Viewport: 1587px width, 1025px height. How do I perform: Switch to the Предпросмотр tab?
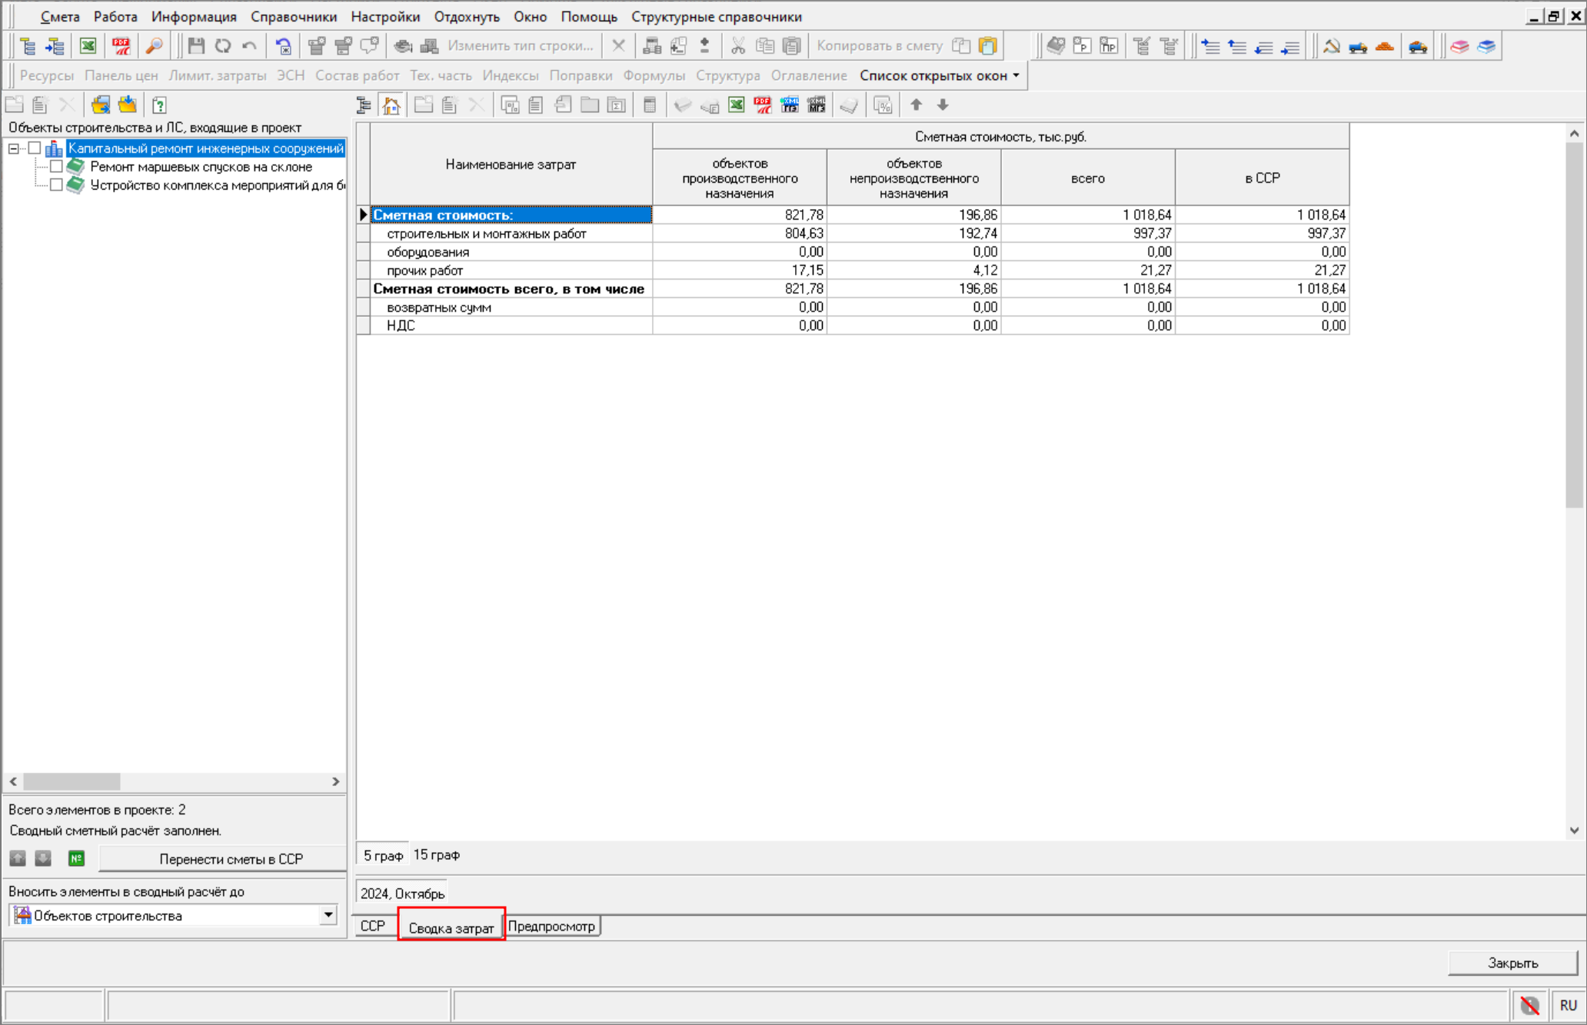tap(551, 927)
